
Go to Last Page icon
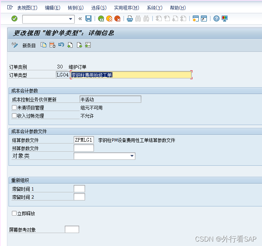[183, 18]
